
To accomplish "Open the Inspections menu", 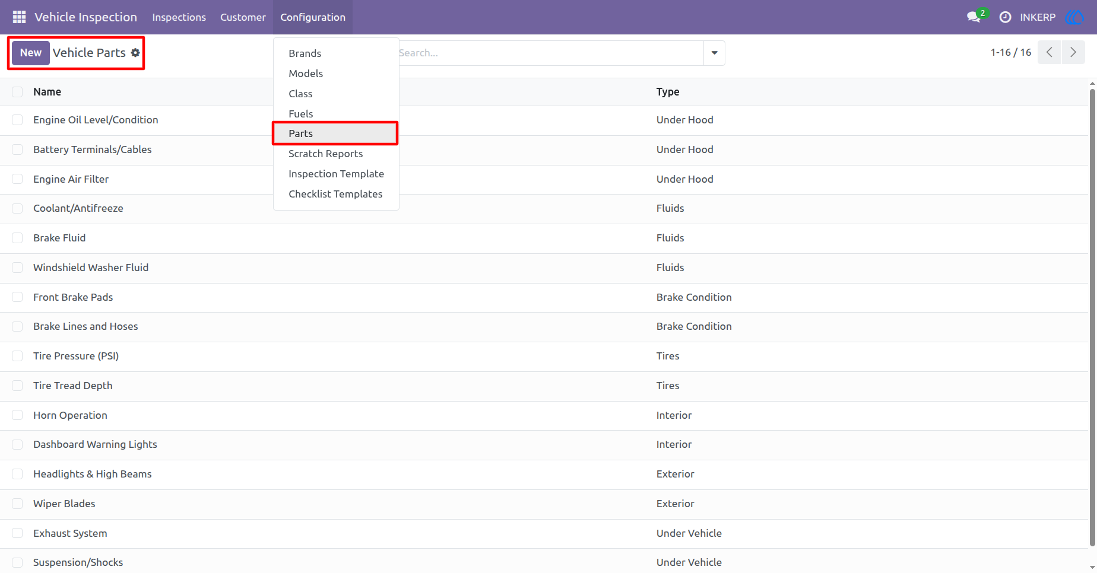I will click(x=179, y=17).
